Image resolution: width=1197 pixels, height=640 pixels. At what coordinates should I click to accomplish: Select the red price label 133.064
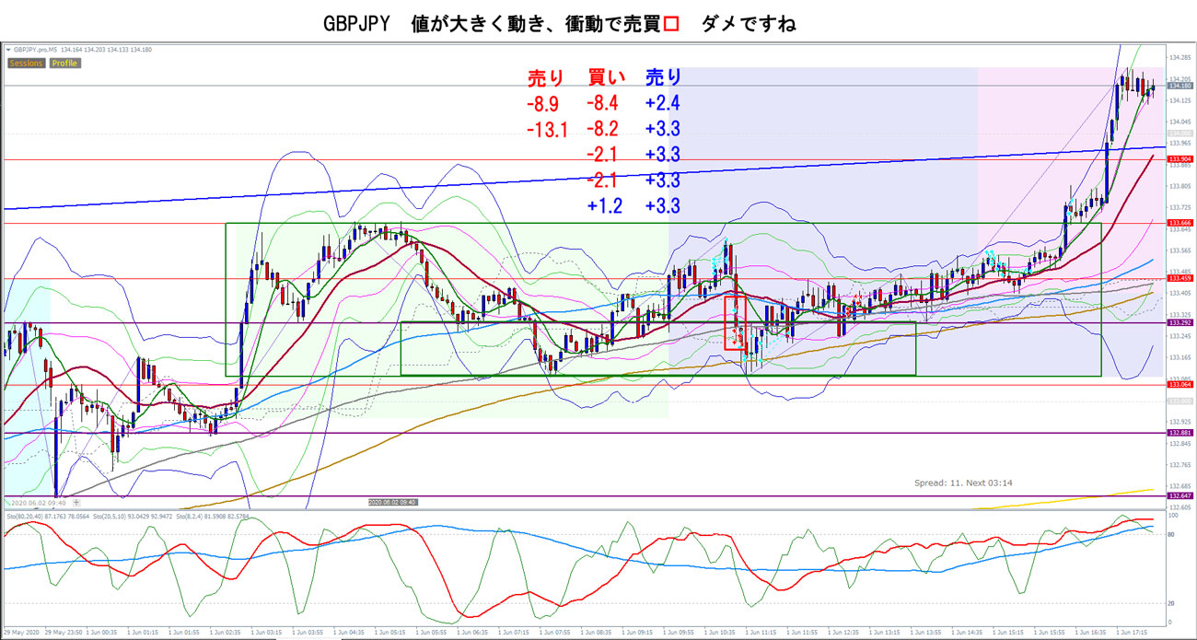point(1179,384)
